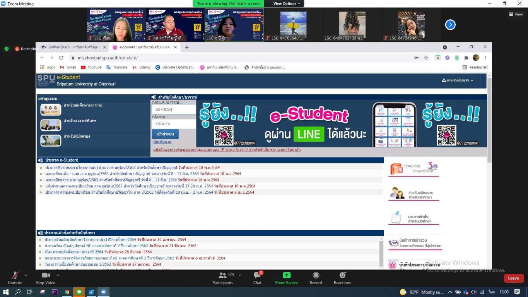Open the Chat panel
Screen dimensions: 528x297
(257, 275)
